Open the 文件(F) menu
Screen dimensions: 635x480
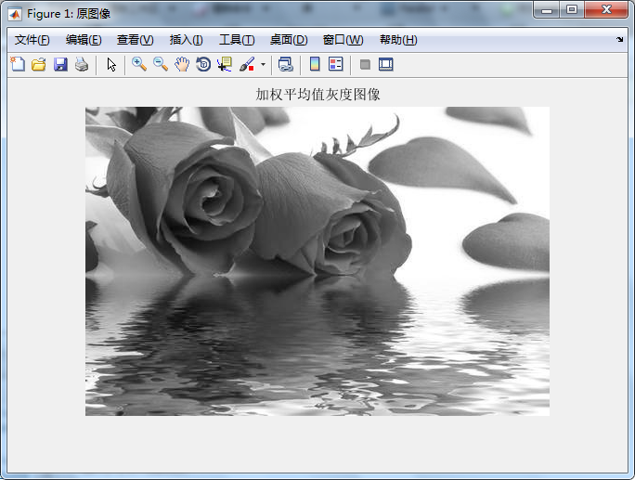(32, 40)
